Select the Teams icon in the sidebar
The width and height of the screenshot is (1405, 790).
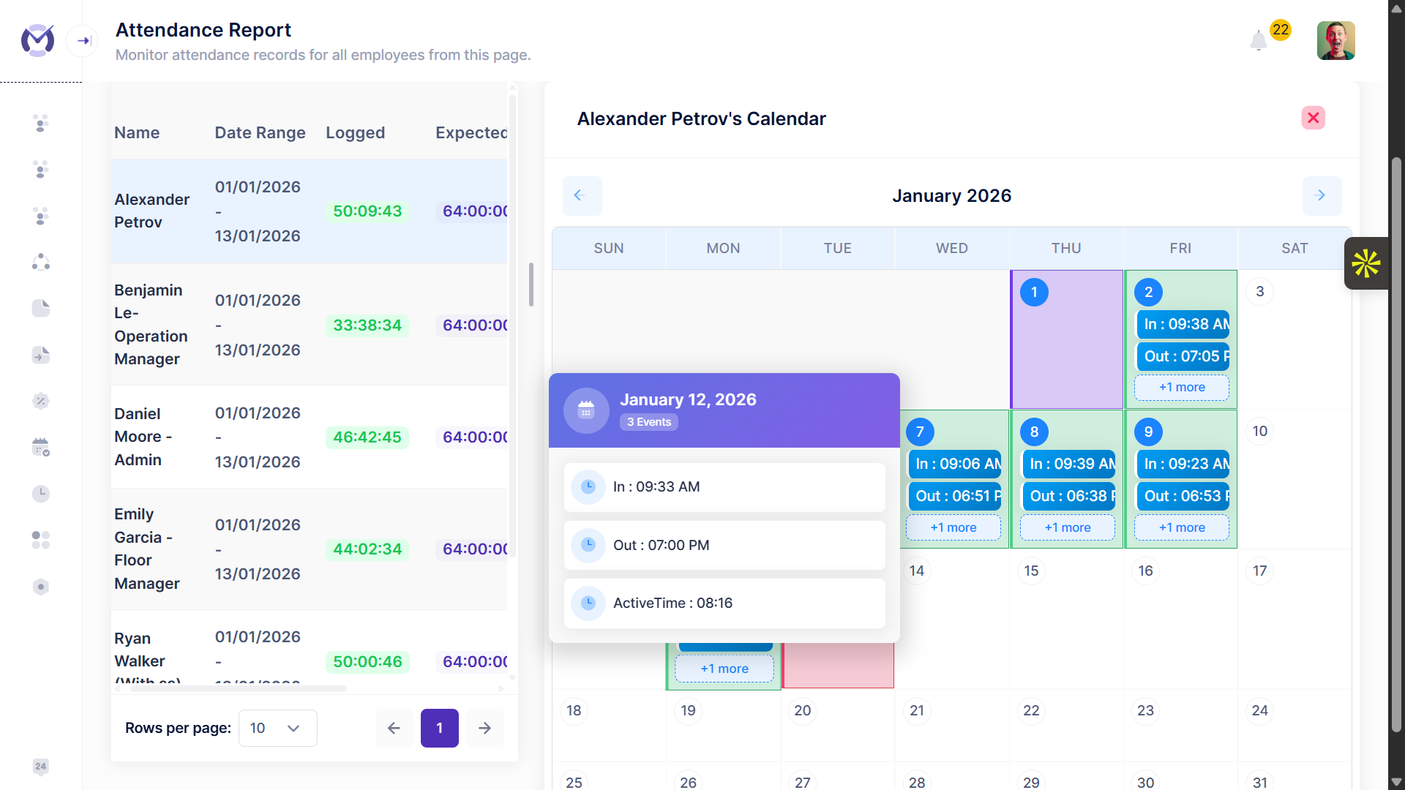(40, 170)
